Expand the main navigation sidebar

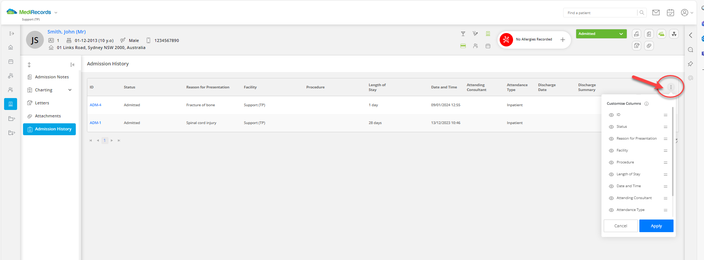[12, 33]
